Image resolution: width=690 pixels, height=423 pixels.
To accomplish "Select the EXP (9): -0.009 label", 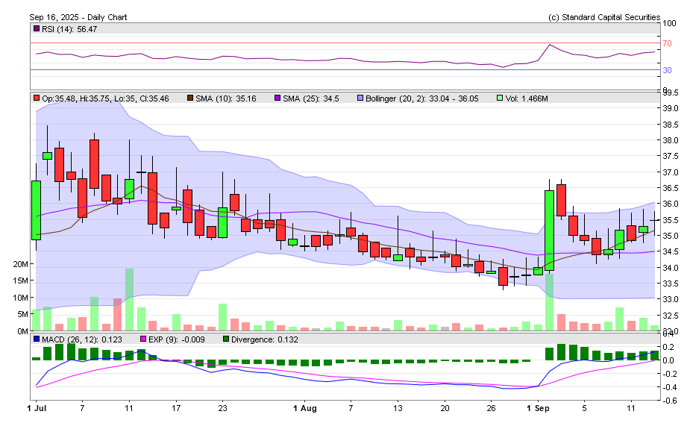I will tap(177, 339).
